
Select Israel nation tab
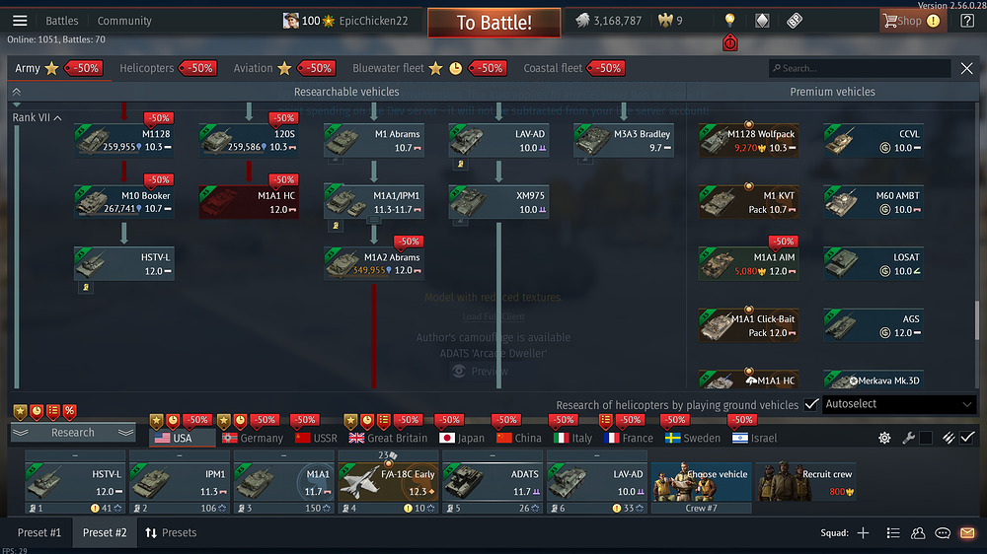point(755,439)
